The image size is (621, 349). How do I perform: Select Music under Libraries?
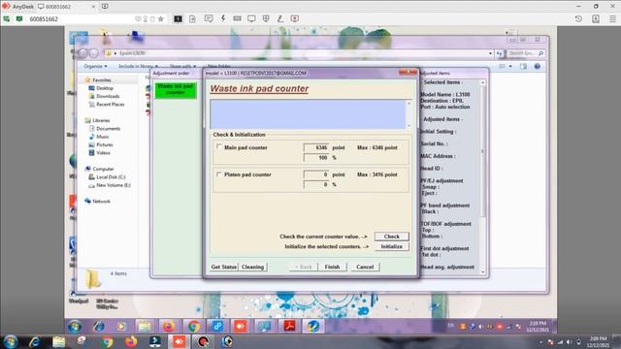pos(103,137)
